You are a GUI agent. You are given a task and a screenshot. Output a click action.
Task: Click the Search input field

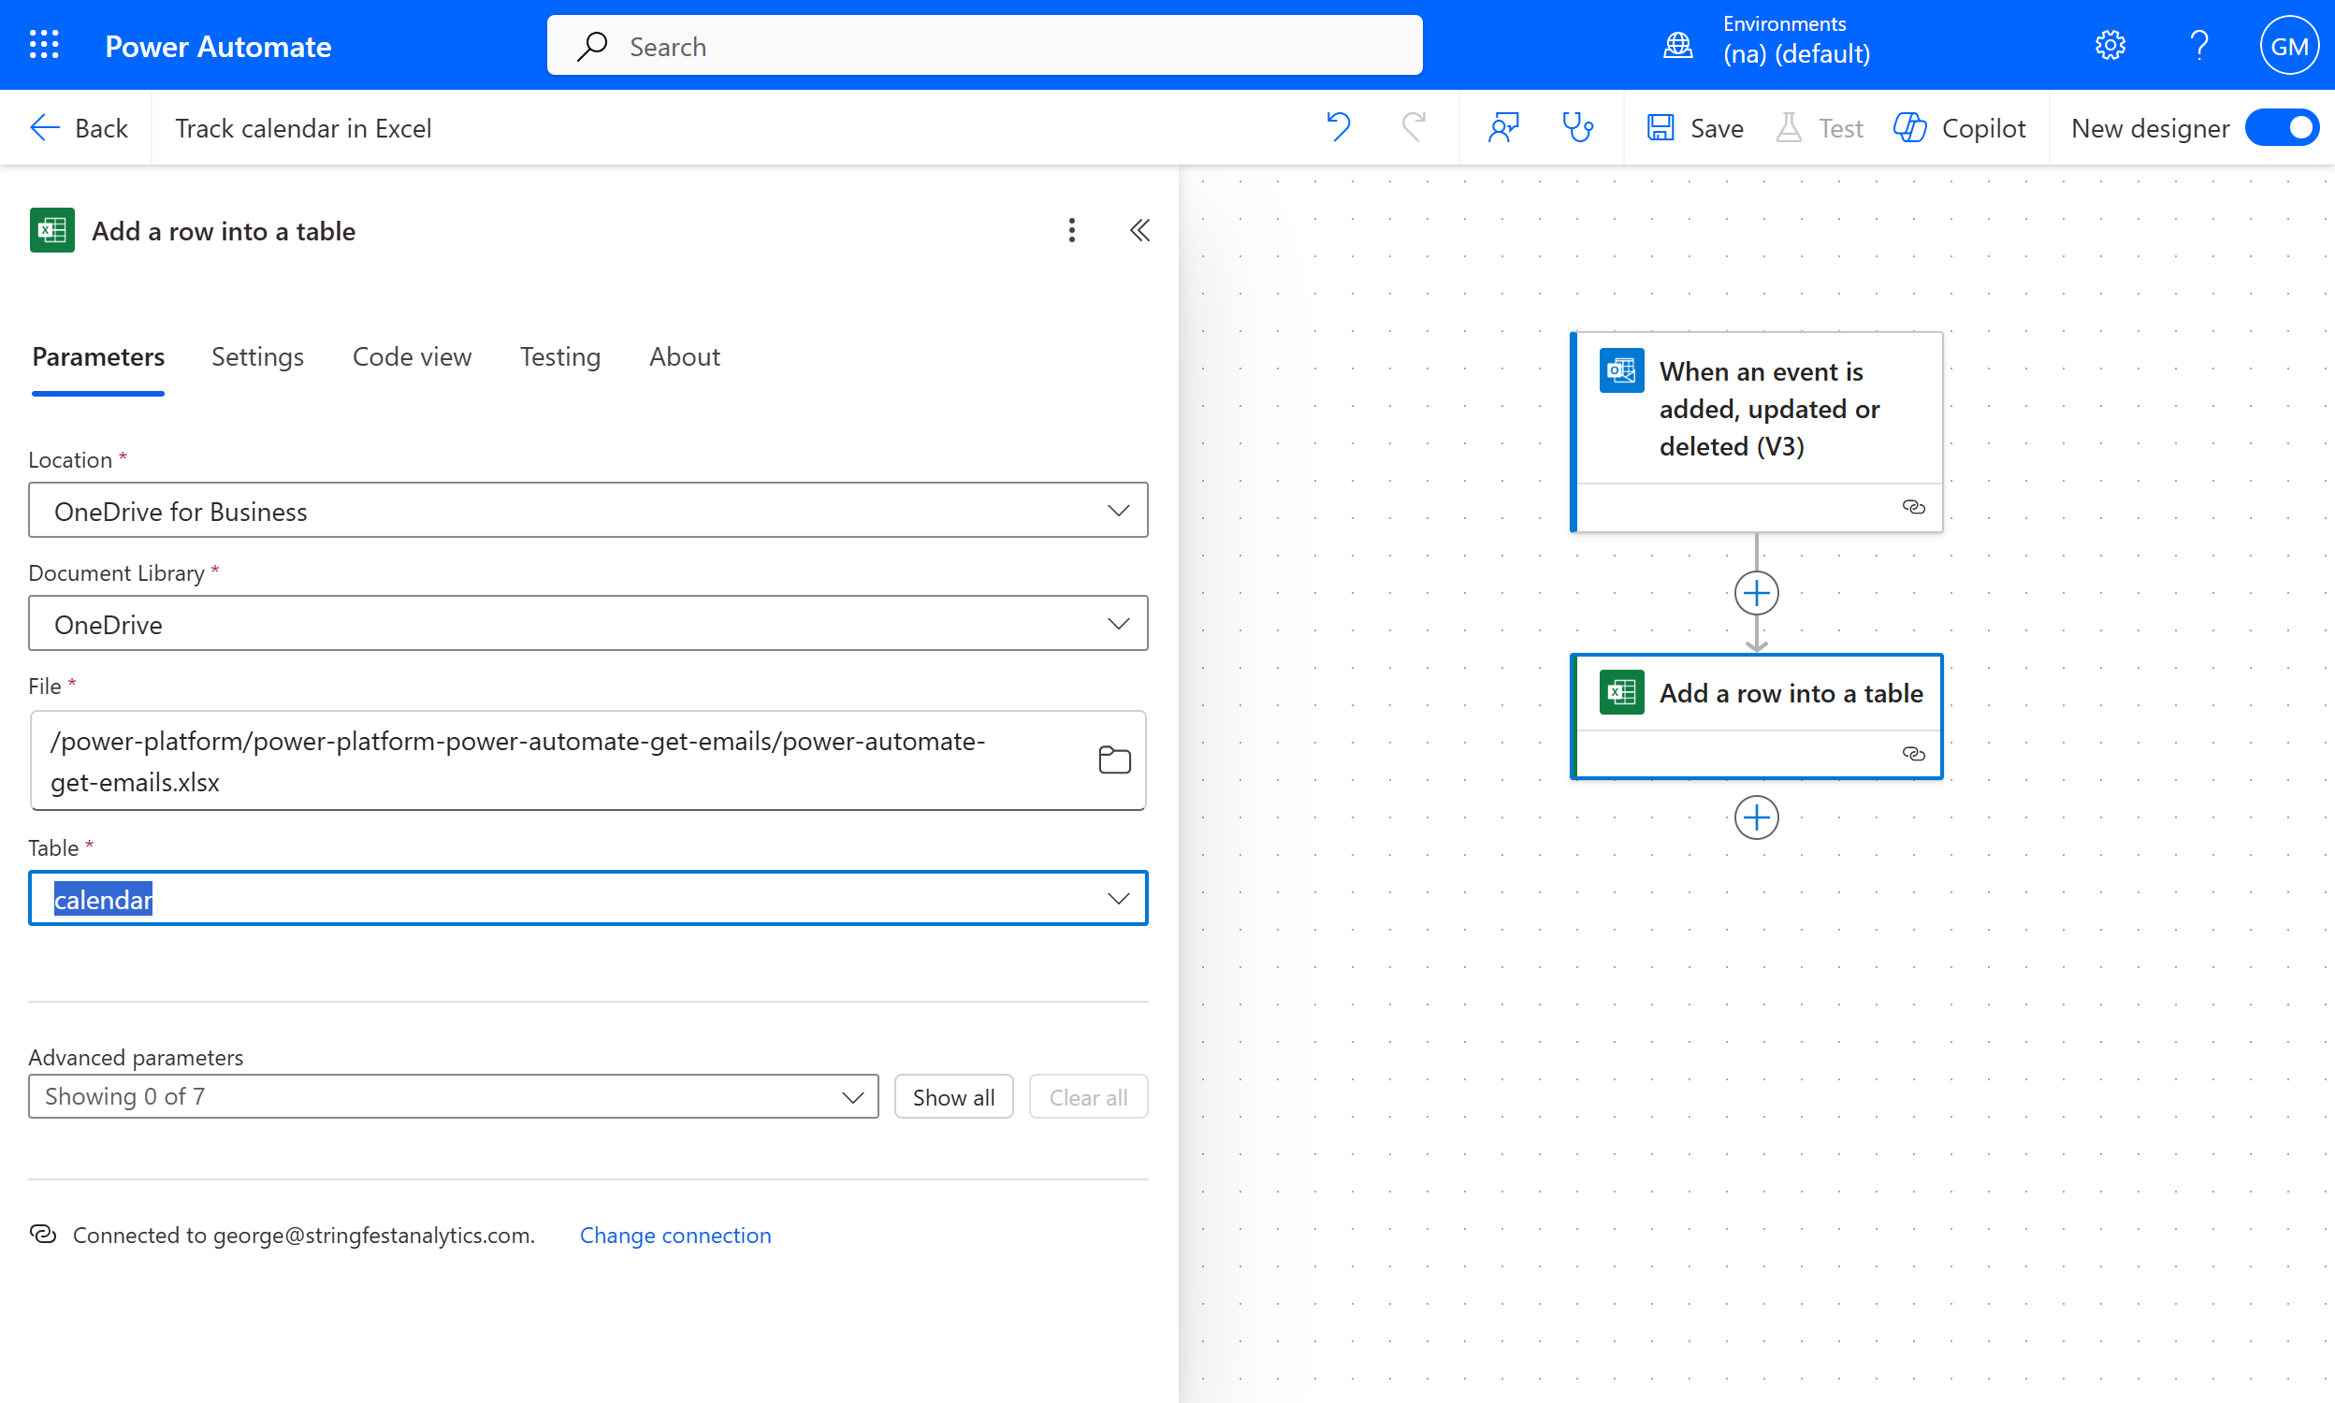pyautogui.click(x=983, y=46)
